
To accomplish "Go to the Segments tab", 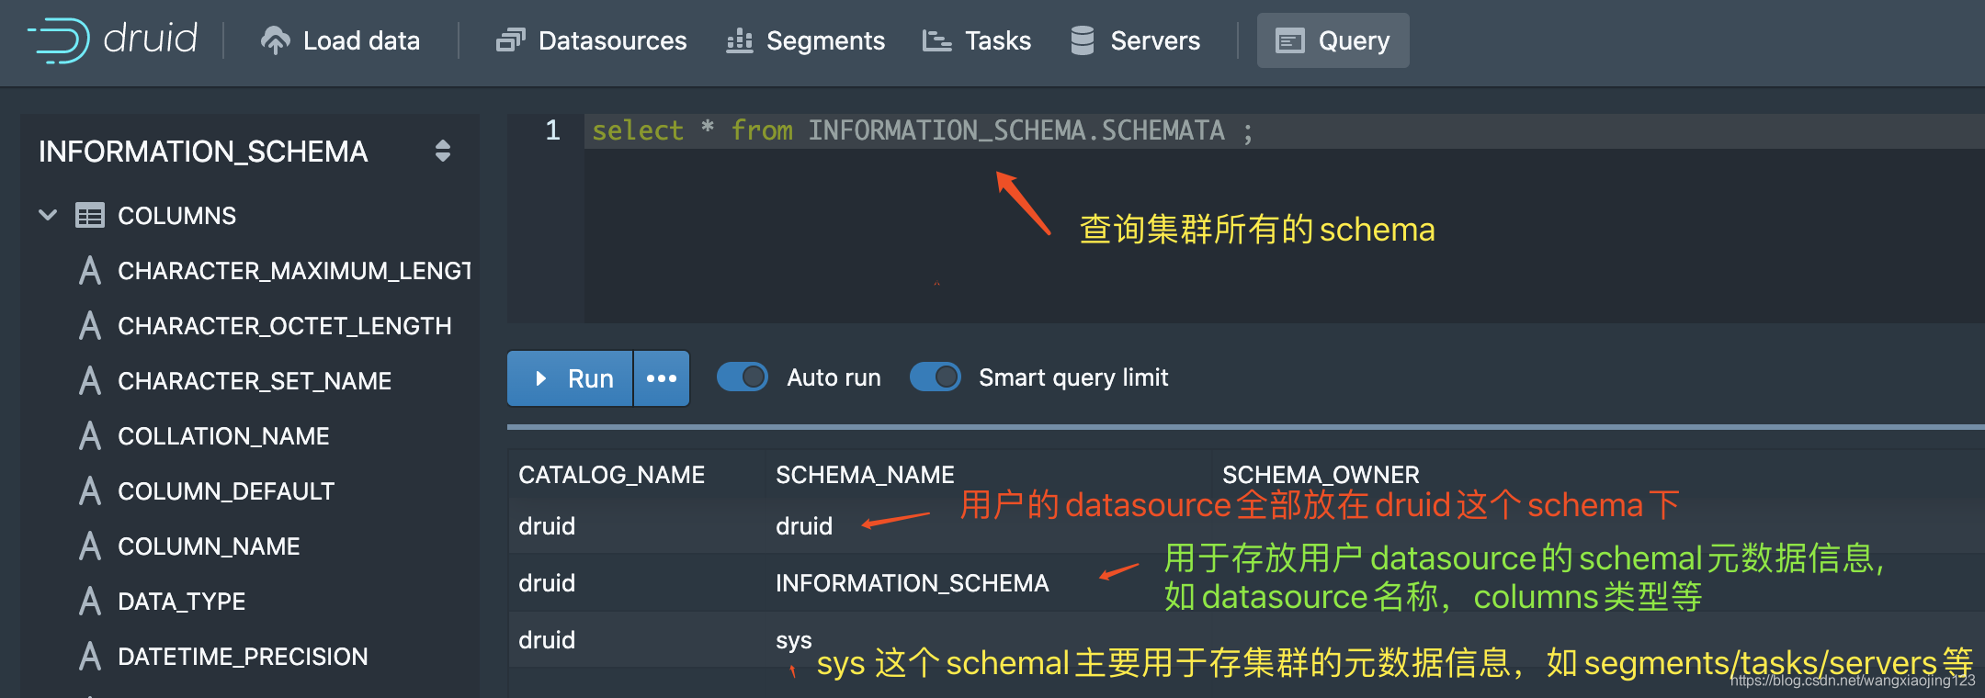I will (806, 40).
